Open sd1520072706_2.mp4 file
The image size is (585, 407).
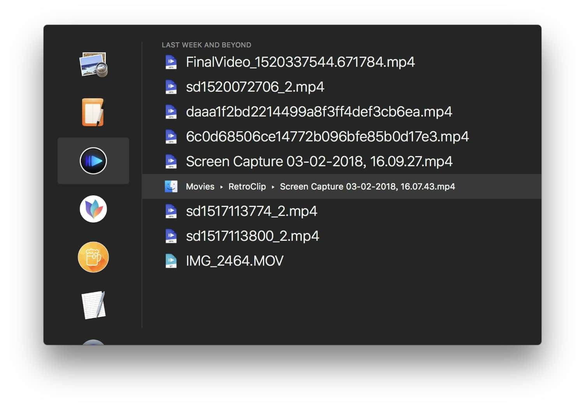pyautogui.click(x=255, y=87)
